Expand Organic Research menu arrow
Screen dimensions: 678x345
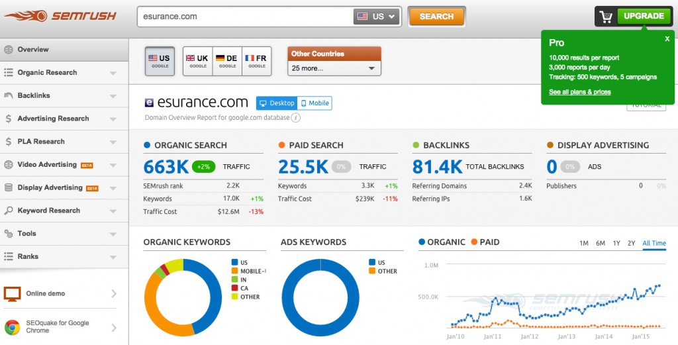pyautogui.click(x=113, y=73)
